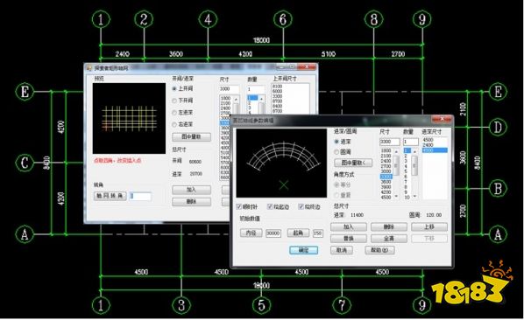Click 图中量取< in the arc grid dialog

[x=353, y=163]
